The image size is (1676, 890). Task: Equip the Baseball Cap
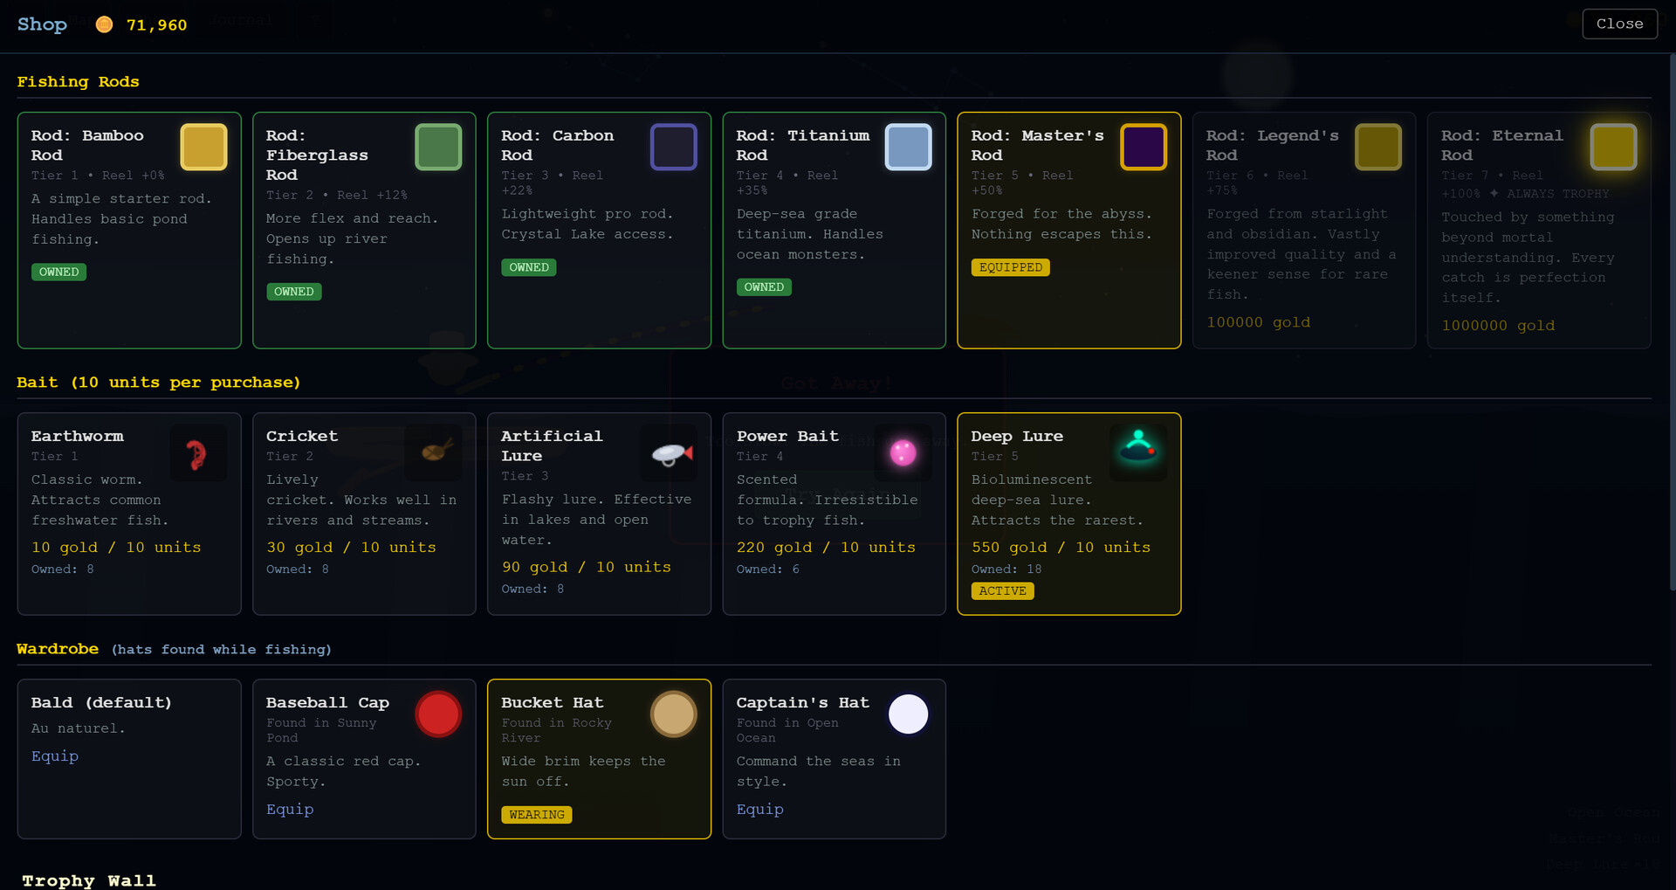pos(290,810)
